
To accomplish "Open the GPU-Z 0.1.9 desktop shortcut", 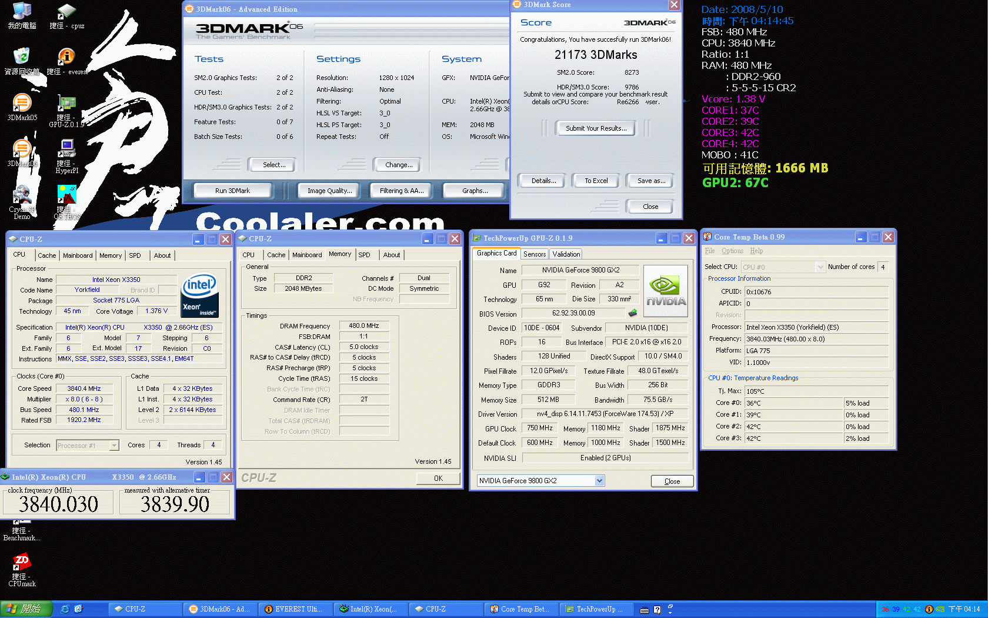I will tap(66, 111).
